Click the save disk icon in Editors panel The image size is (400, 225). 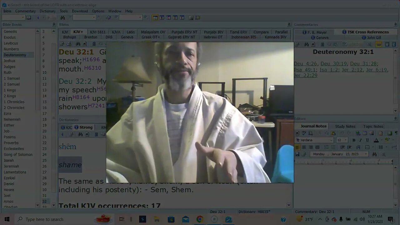tap(297, 154)
